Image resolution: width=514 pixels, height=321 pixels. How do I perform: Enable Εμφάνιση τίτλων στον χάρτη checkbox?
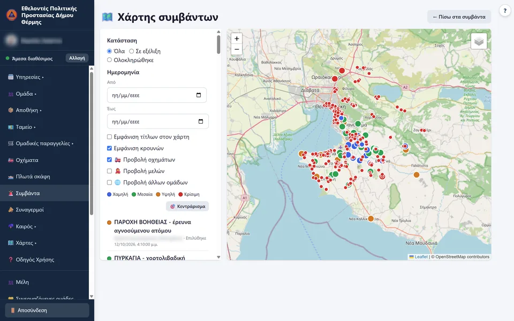pos(109,137)
